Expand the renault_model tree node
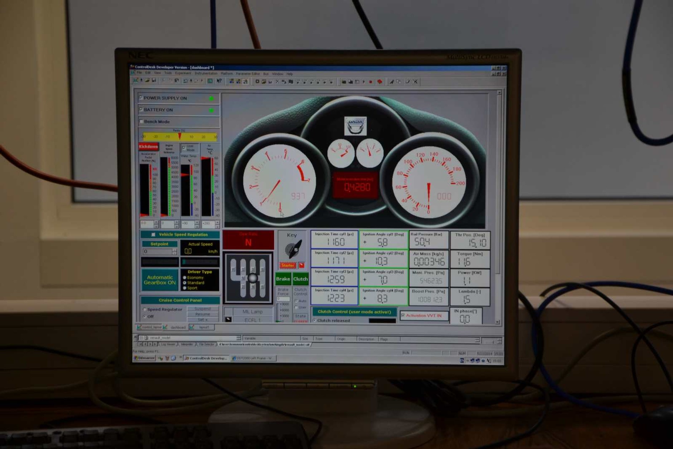Image resolution: width=673 pixels, height=449 pixels. (x=141, y=338)
